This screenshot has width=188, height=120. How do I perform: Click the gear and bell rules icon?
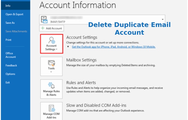(52, 85)
